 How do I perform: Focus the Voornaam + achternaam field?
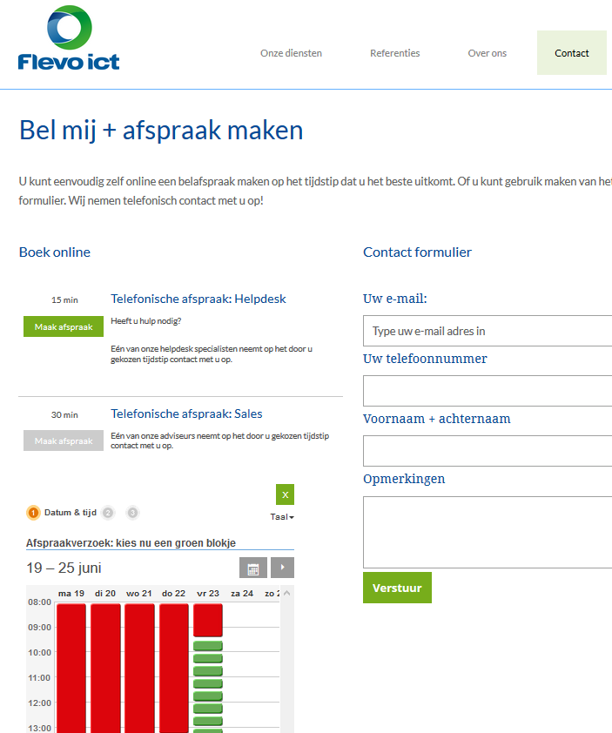pos(488,451)
